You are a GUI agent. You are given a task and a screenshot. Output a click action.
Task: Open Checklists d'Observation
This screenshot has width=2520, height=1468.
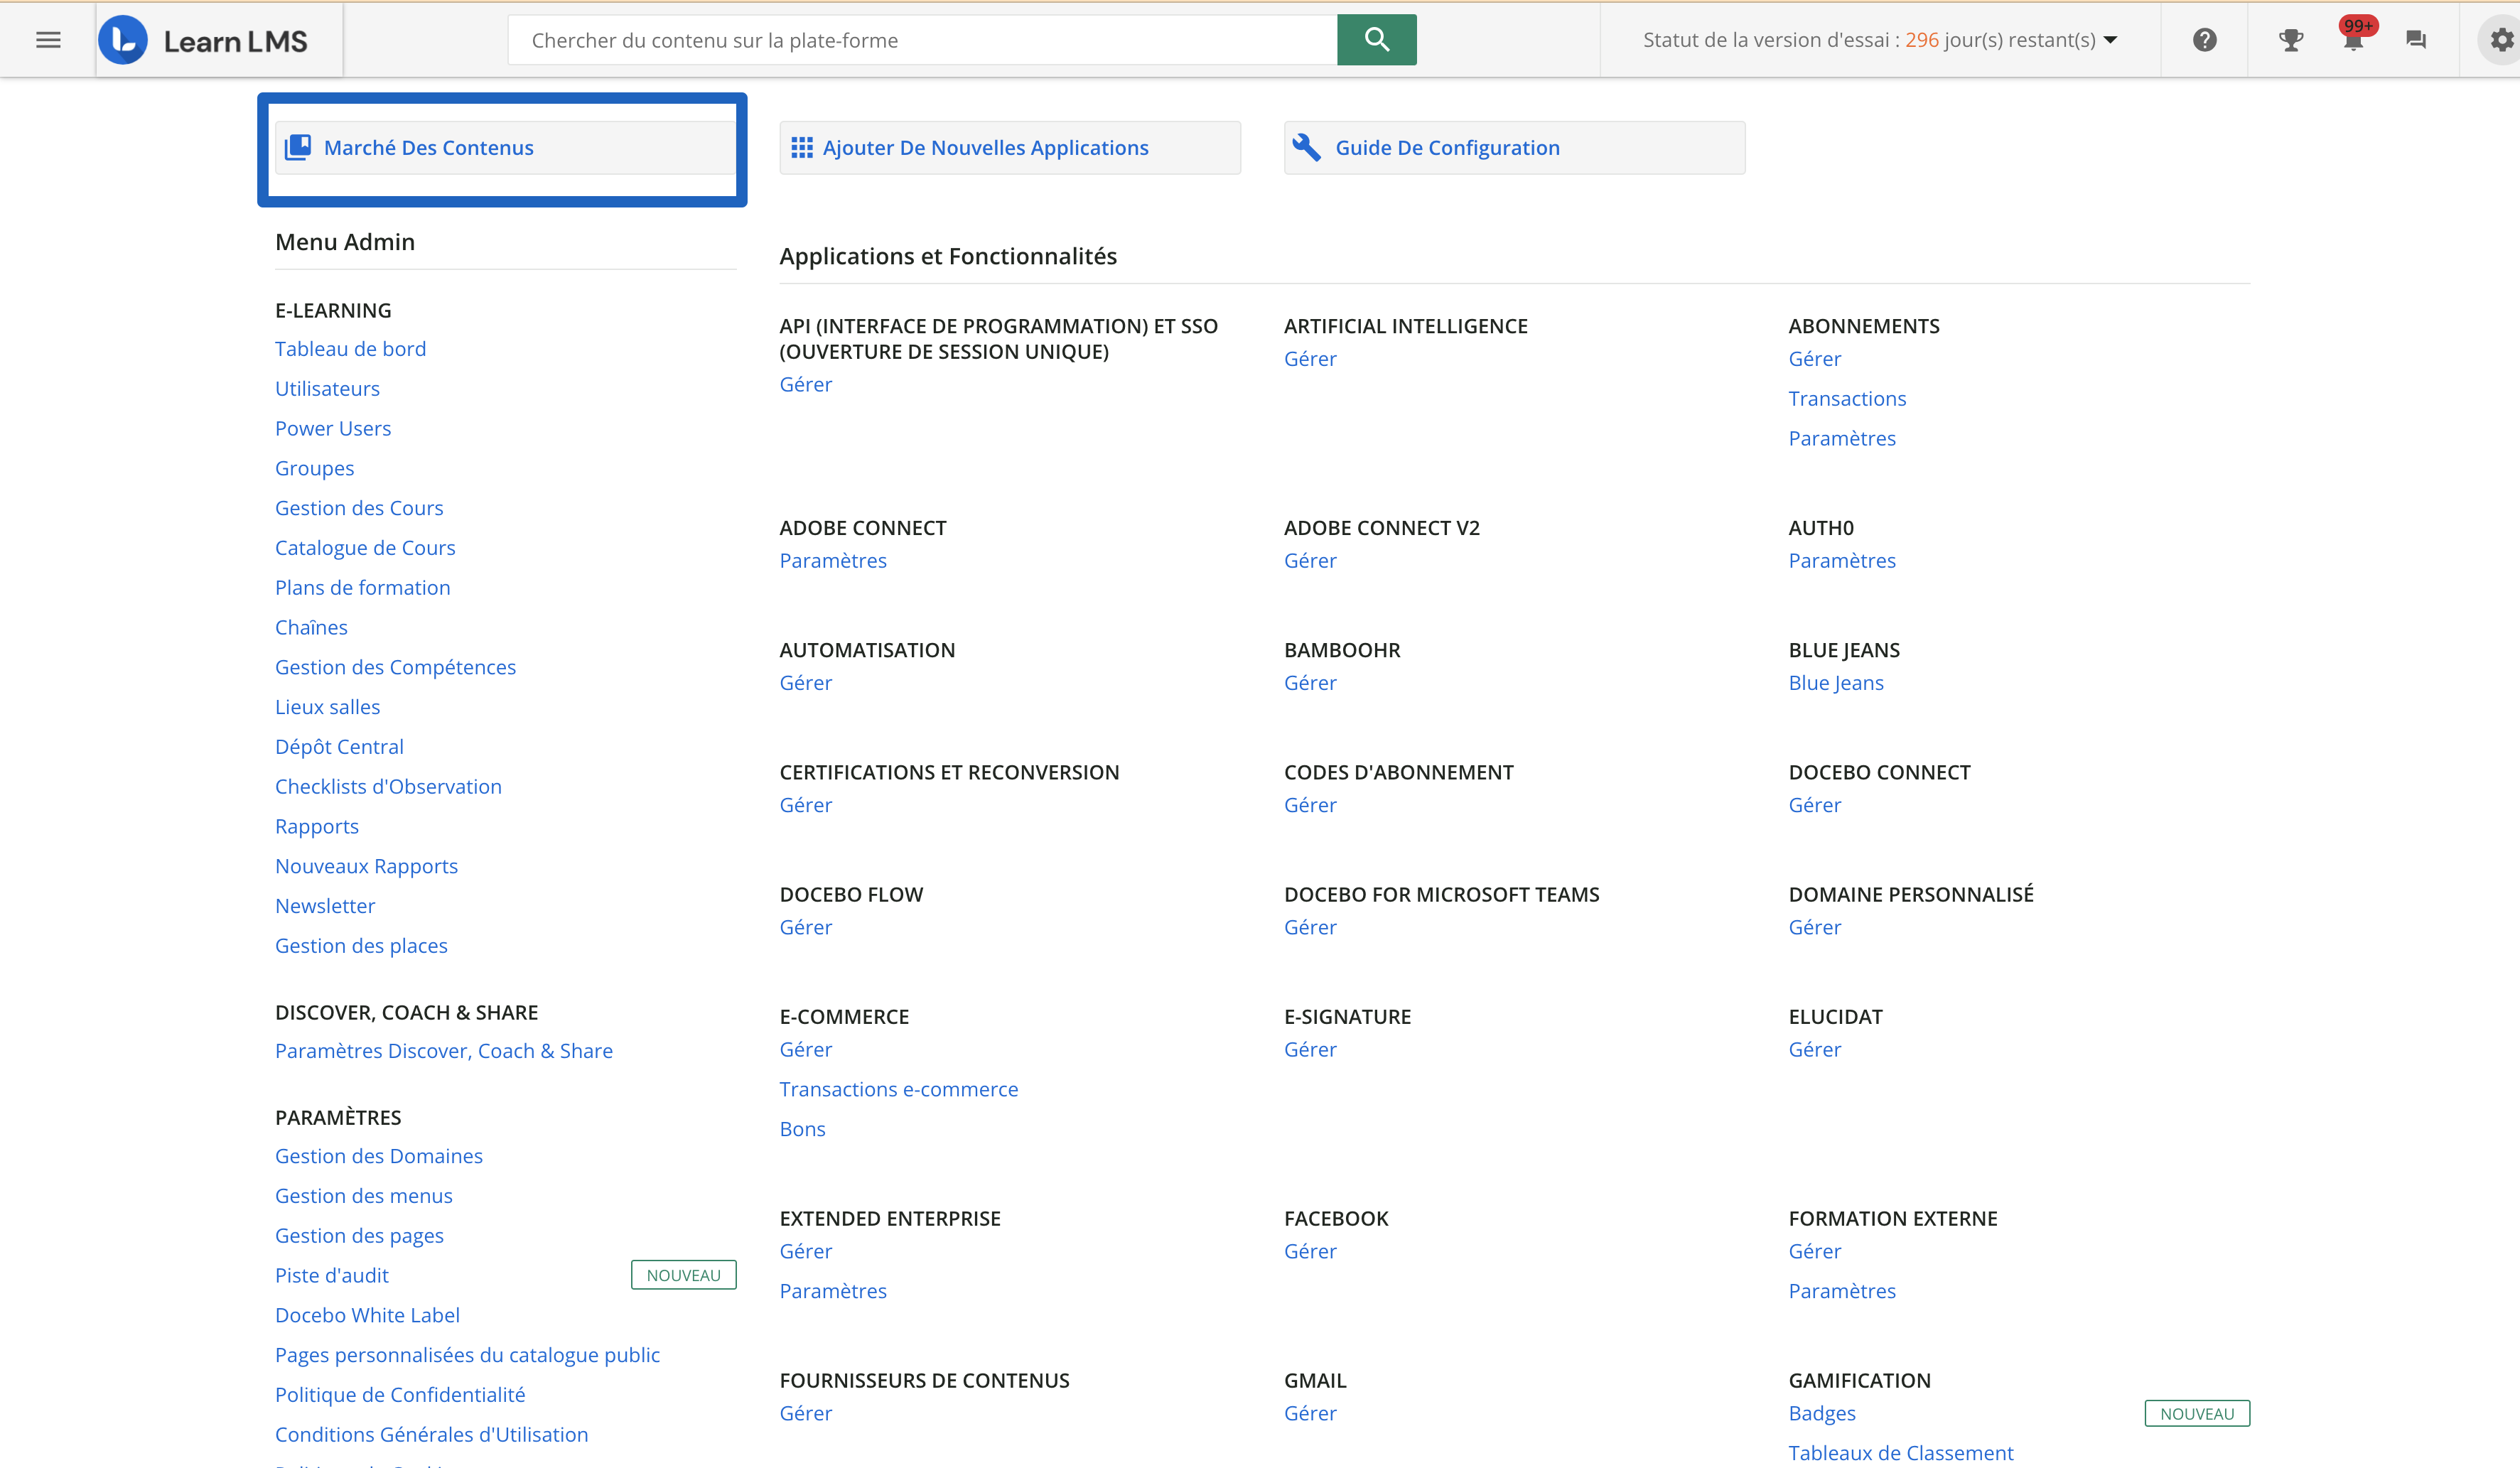point(388,787)
